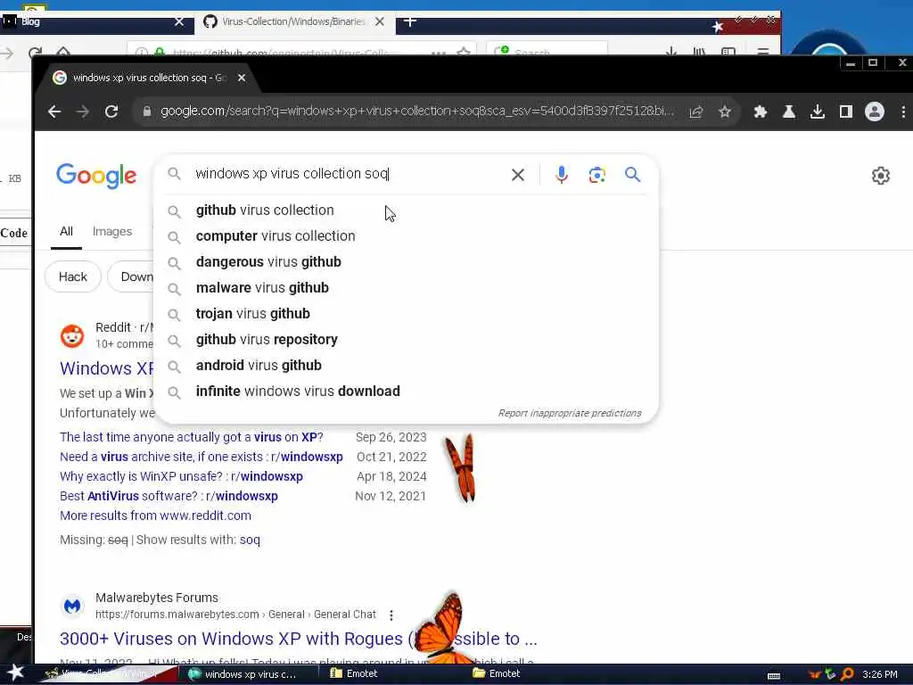Viewport: 913px width, 685px height.
Task: Open 'Need a virus archive site' link
Action: [202, 457]
